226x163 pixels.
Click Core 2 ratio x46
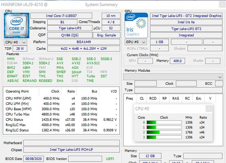point(202,132)
